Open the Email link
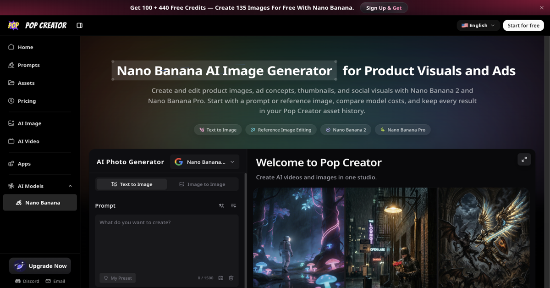This screenshot has height=288, width=550. click(x=55, y=281)
